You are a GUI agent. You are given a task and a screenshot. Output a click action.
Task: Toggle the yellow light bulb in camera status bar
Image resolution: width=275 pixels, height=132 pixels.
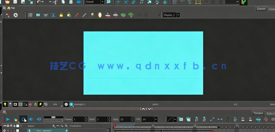(5, 105)
